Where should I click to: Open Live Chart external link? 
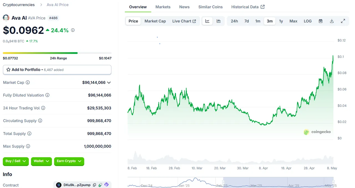[x=184, y=21]
